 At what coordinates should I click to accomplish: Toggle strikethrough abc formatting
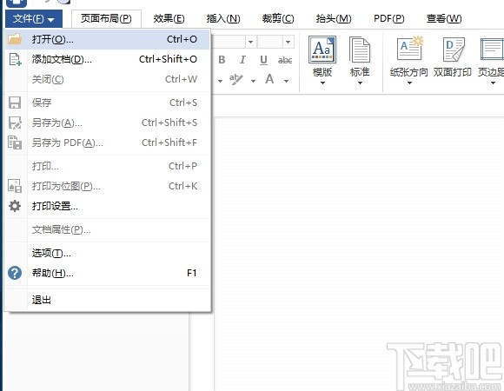coord(285,60)
